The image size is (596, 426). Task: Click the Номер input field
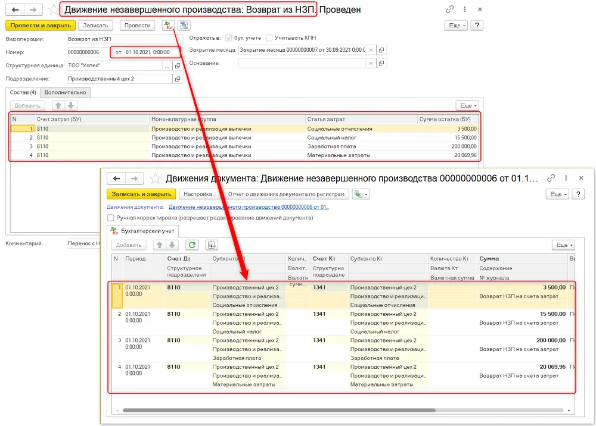tap(88, 52)
